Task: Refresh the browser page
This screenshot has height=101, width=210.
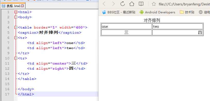Action: click(123, 4)
